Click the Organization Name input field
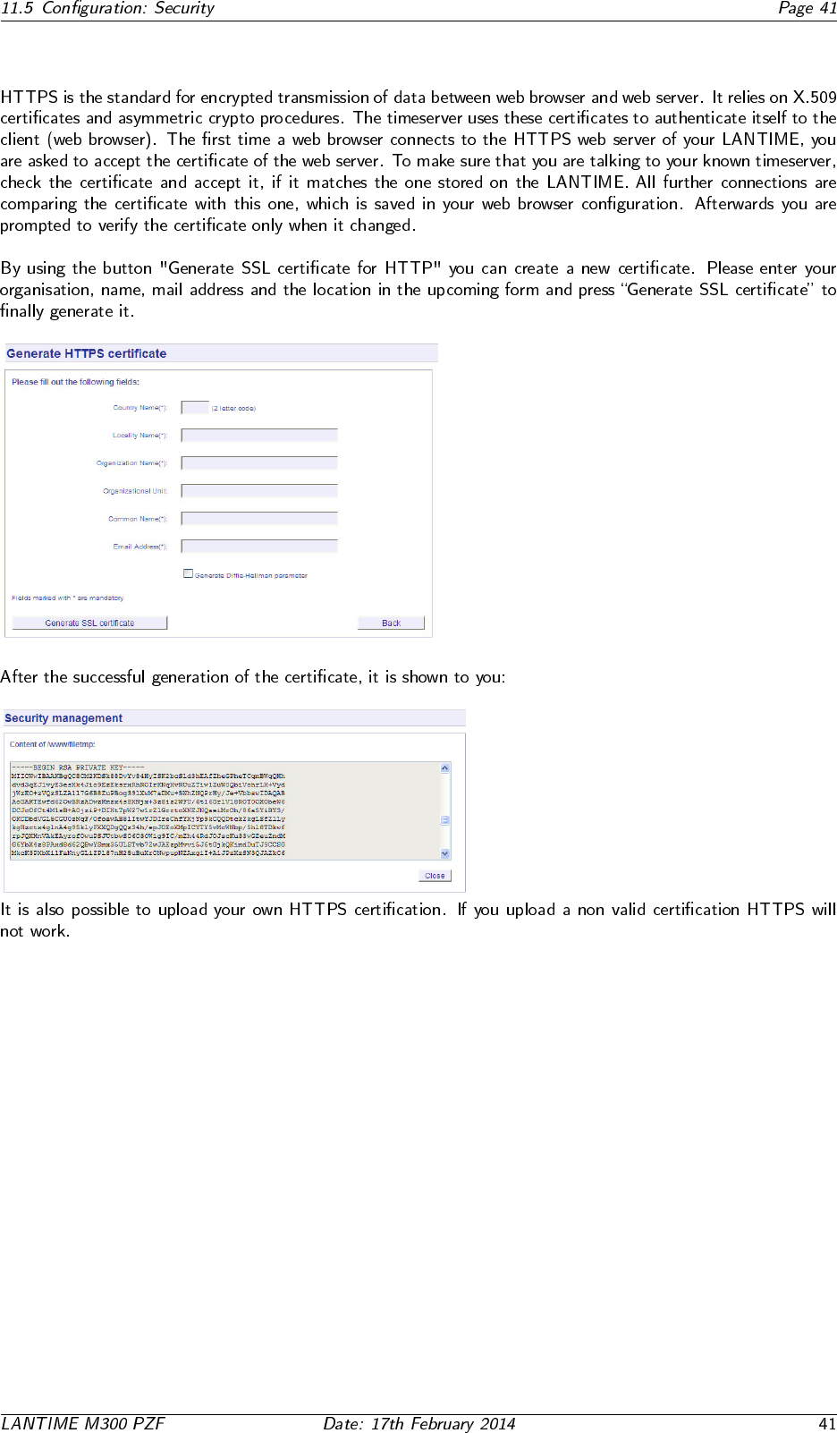Image resolution: width=837 pixels, height=1433 pixels. (x=259, y=463)
